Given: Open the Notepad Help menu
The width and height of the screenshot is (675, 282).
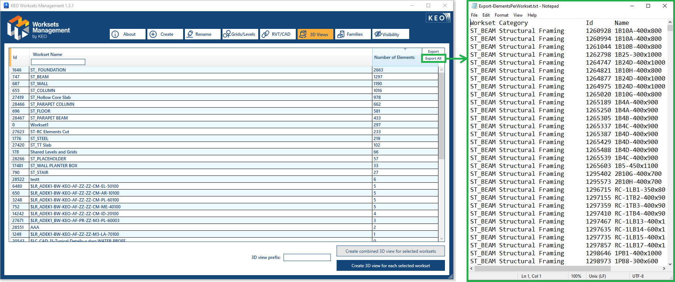Looking at the screenshot, I should 532,15.
